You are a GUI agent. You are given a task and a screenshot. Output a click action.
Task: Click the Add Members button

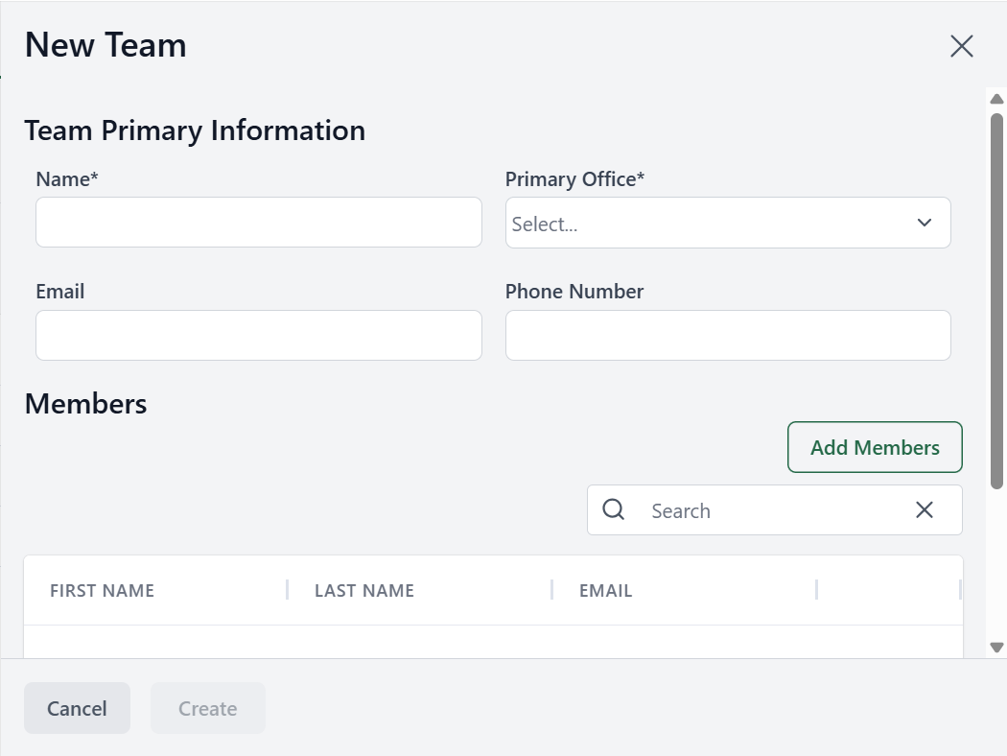(875, 447)
